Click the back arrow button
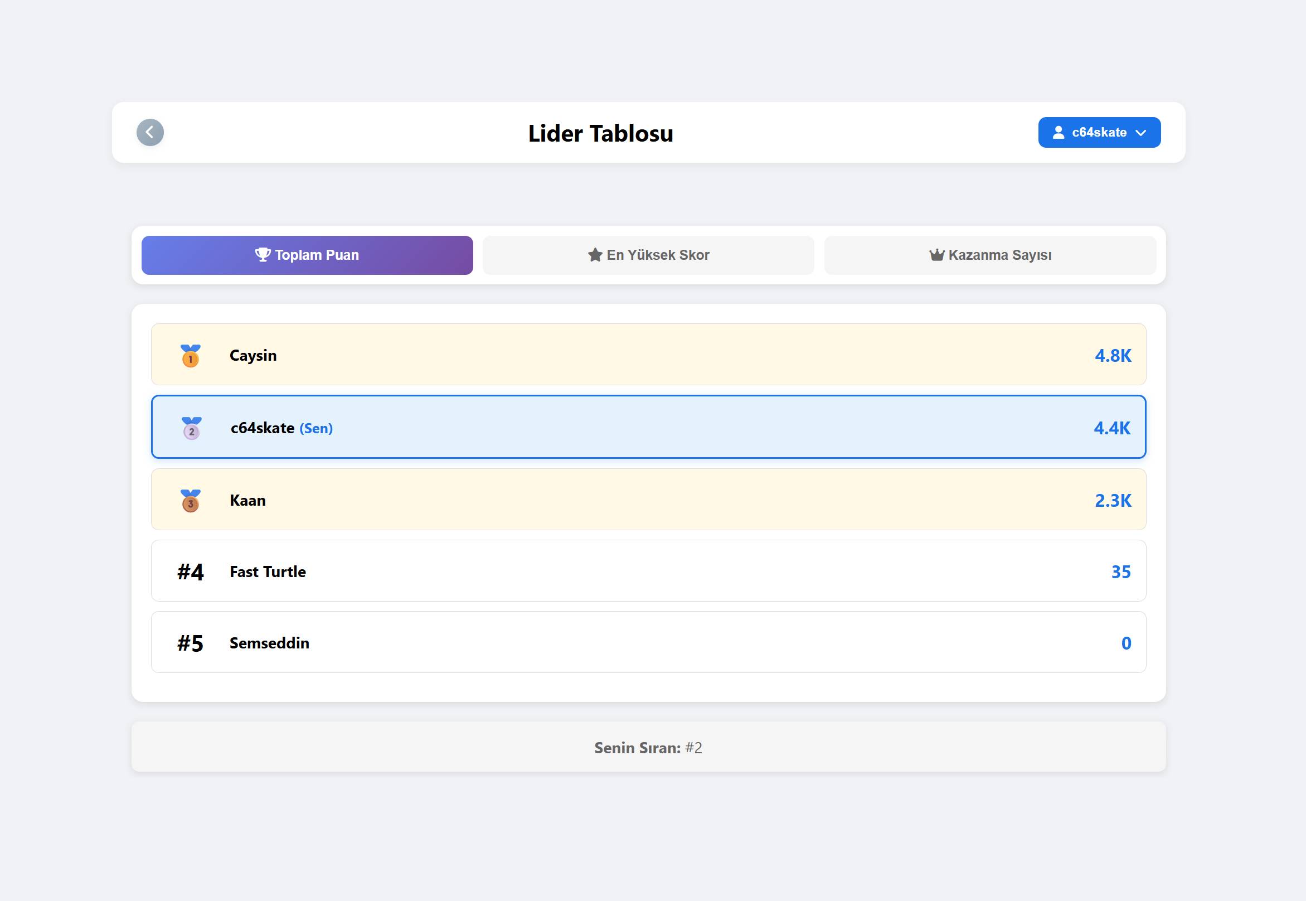Screen dimensions: 1306x901 (150, 133)
